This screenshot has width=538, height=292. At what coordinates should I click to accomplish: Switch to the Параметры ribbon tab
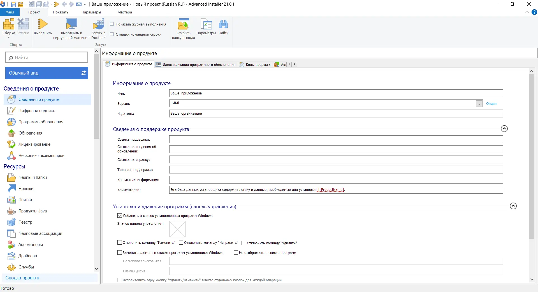pos(91,12)
